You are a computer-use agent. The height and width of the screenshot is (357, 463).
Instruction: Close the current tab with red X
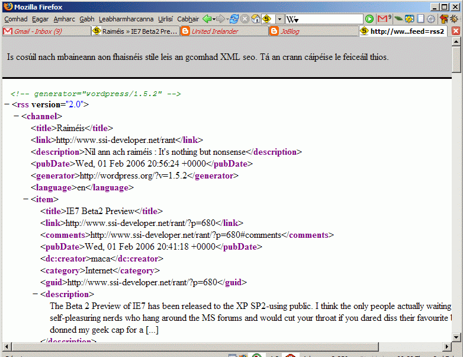coord(456,31)
